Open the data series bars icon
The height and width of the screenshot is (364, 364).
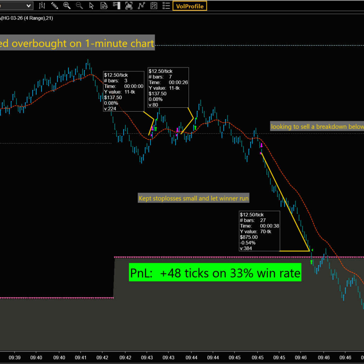[129, 6]
